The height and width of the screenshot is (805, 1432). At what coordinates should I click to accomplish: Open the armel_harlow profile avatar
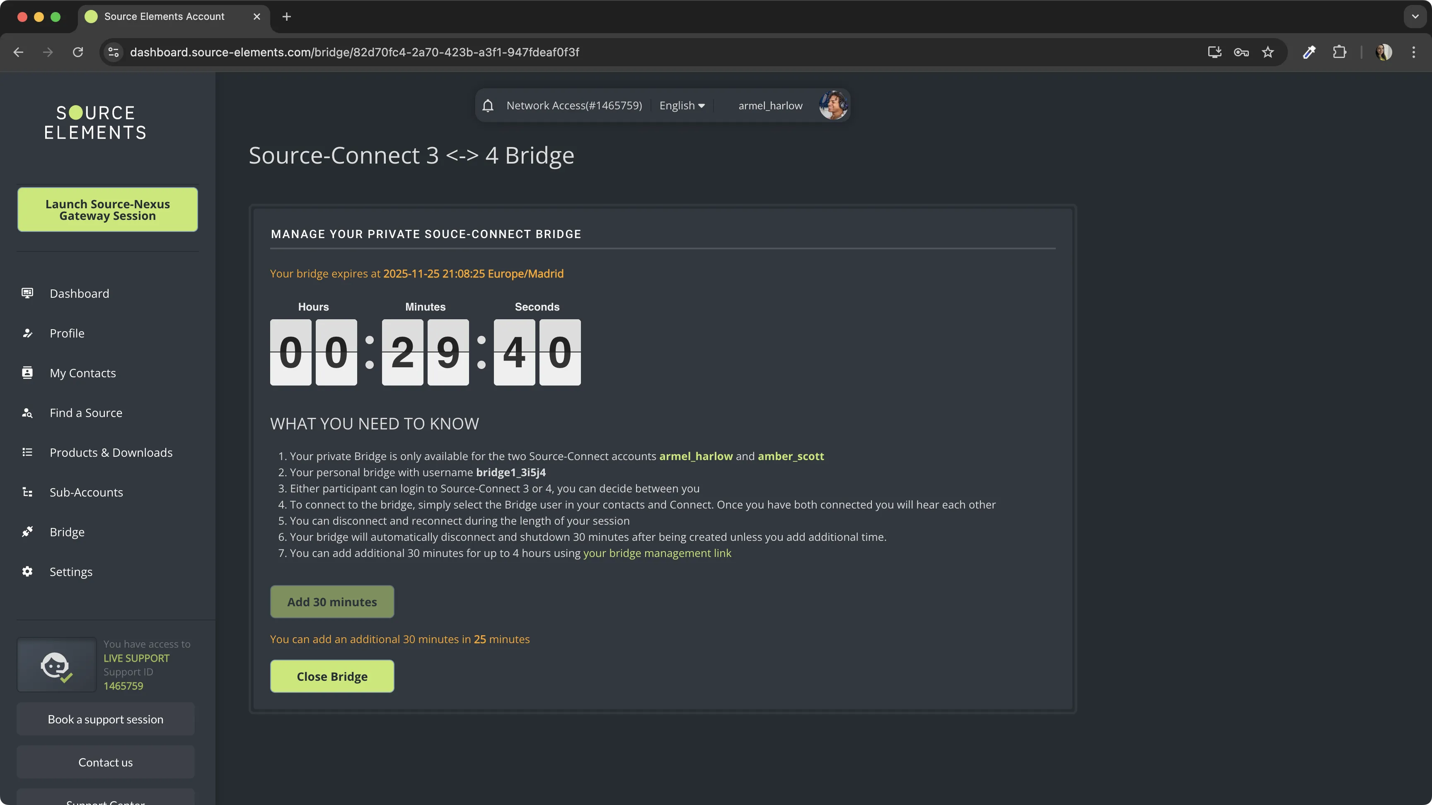click(833, 105)
